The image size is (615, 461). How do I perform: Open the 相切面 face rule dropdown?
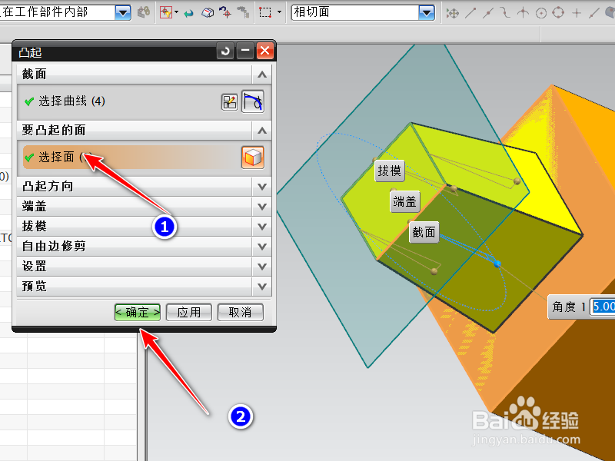pos(427,12)
